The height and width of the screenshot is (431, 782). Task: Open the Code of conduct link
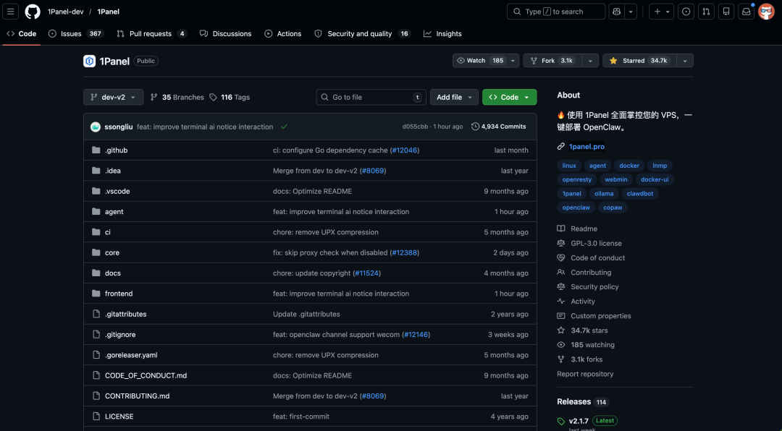point(597,257)
